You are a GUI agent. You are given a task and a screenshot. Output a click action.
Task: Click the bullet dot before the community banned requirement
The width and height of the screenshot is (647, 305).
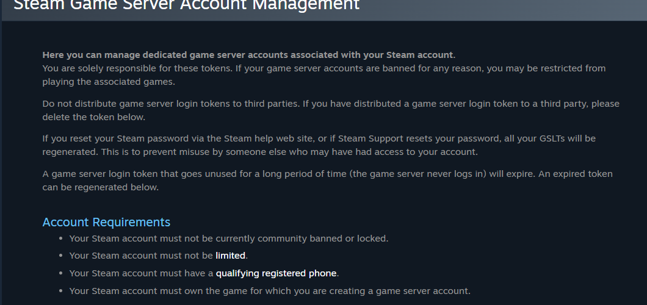pos(60,239)
